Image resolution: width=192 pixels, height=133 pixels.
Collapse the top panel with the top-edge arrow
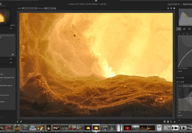pyautogui.click(x=96, y=1)
